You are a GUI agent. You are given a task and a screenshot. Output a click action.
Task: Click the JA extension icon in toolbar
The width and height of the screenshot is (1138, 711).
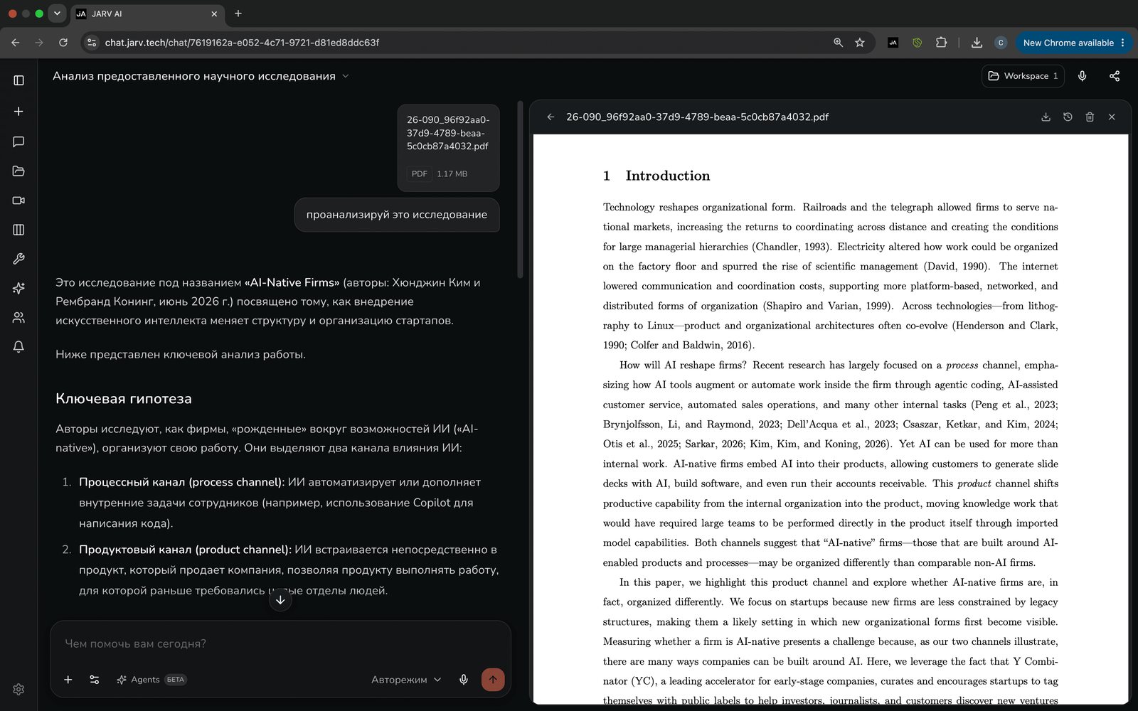893,43
